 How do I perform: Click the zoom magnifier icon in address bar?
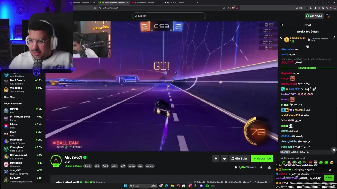[x=224, y=8]
